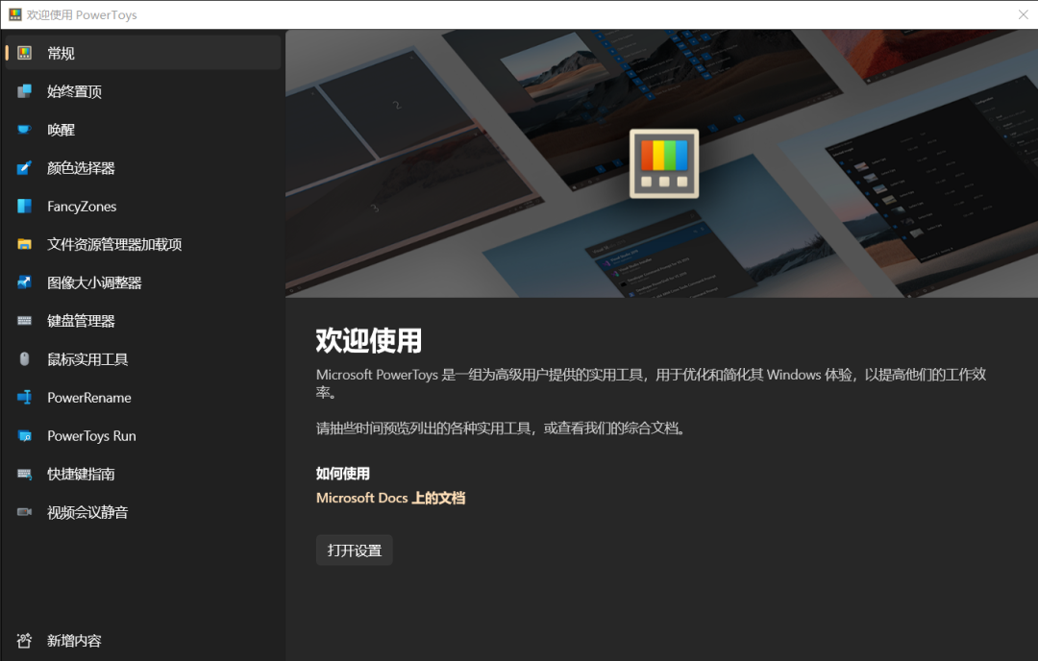Click the 键盘管理器 keyboard icon

coord(24,321)
